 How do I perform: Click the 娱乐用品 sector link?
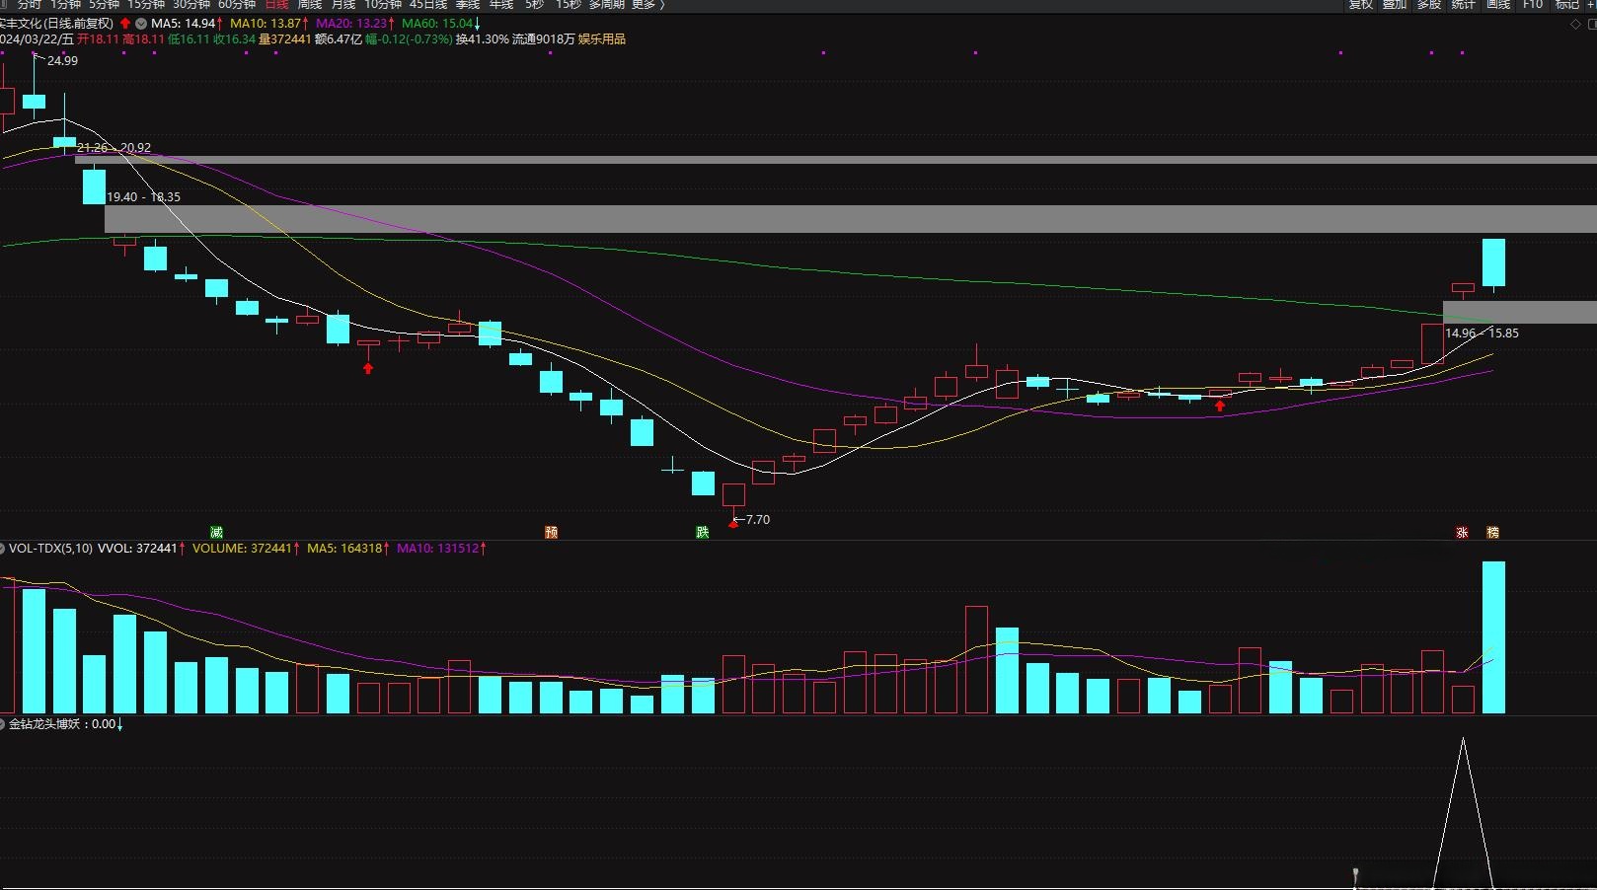601,39
